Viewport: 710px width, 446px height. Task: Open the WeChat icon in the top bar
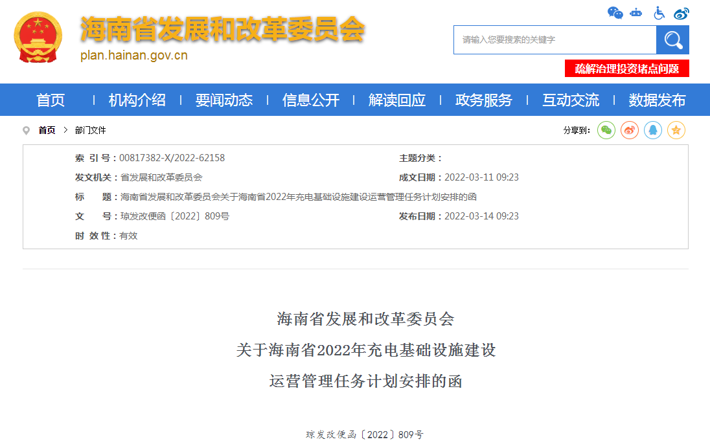click(x=615, y=12)
